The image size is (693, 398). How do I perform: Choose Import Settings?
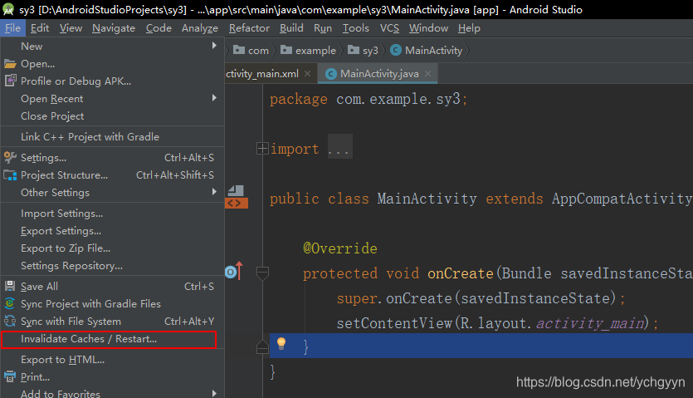pyautogui.click(x=112, y=214)
